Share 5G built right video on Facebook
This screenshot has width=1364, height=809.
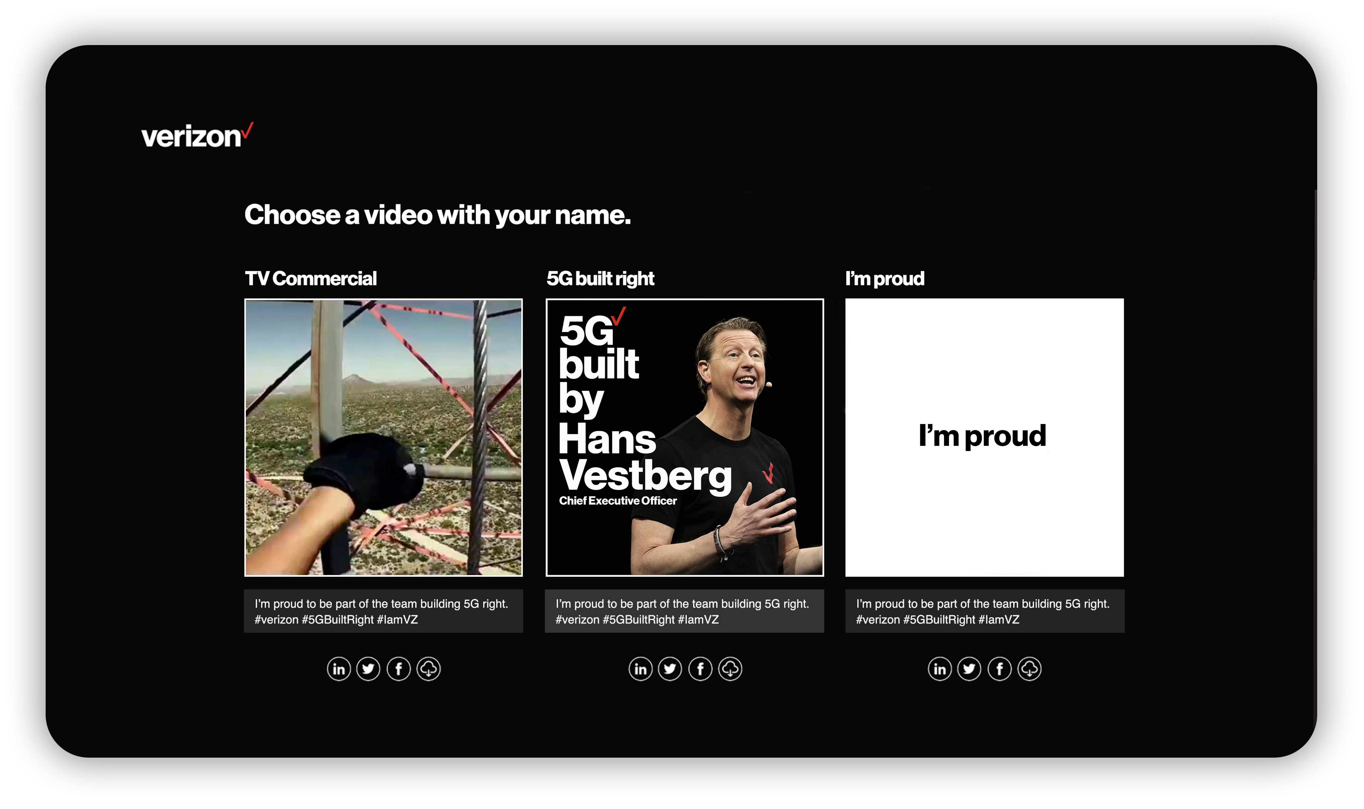point(700,669)
